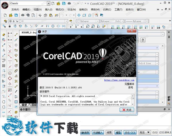Open the 修改(M) menu
This screenshot has width=172, height=136.
tap(95, 10)
